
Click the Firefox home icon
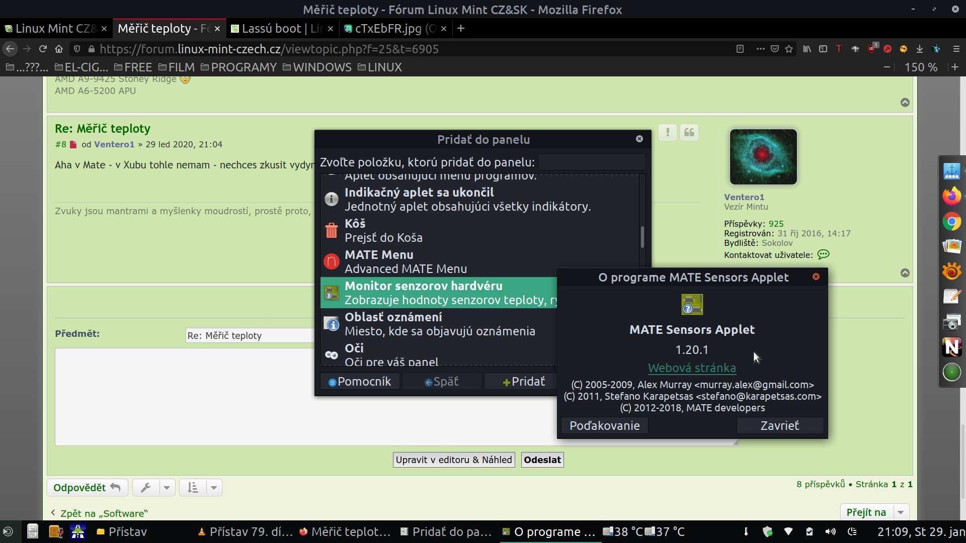[x=59, y=49]
